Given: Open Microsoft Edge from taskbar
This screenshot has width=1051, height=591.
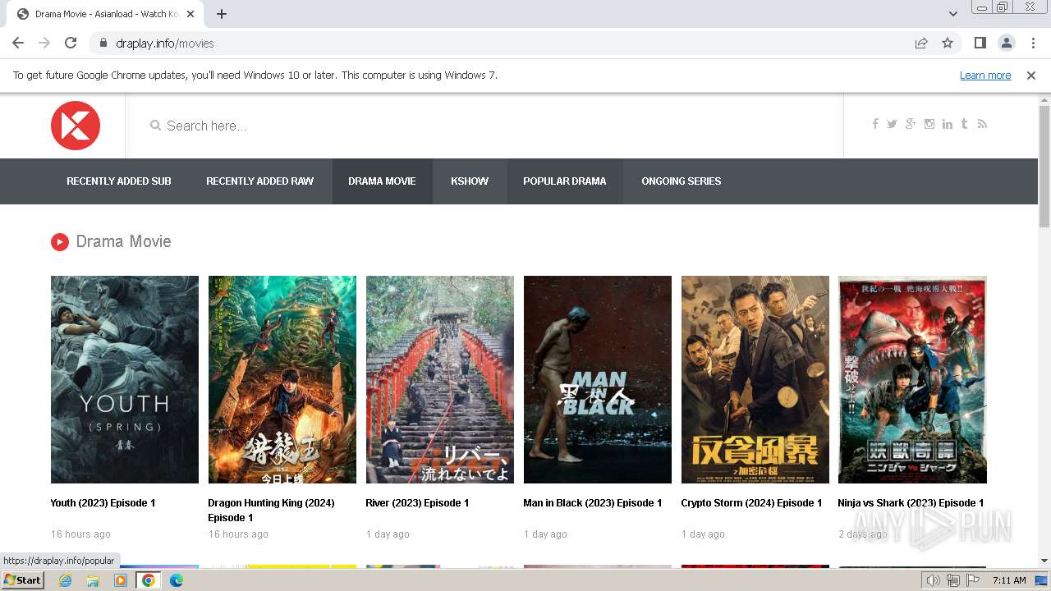Looking at the screenshot, I should pos(177,580).
